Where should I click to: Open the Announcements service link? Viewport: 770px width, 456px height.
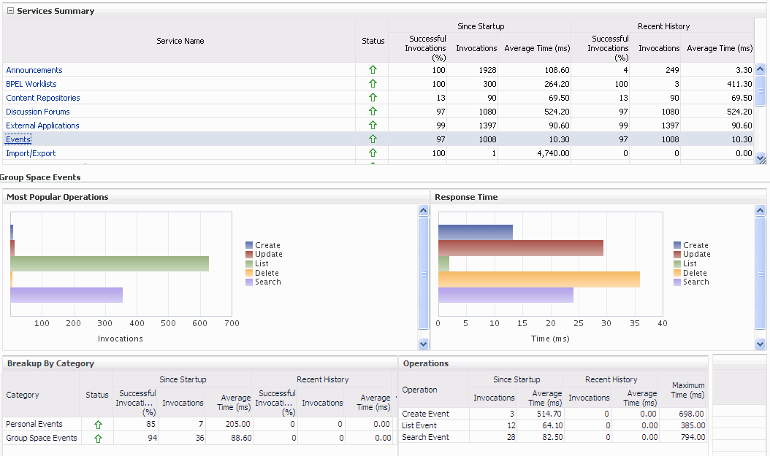click(34, 70)
